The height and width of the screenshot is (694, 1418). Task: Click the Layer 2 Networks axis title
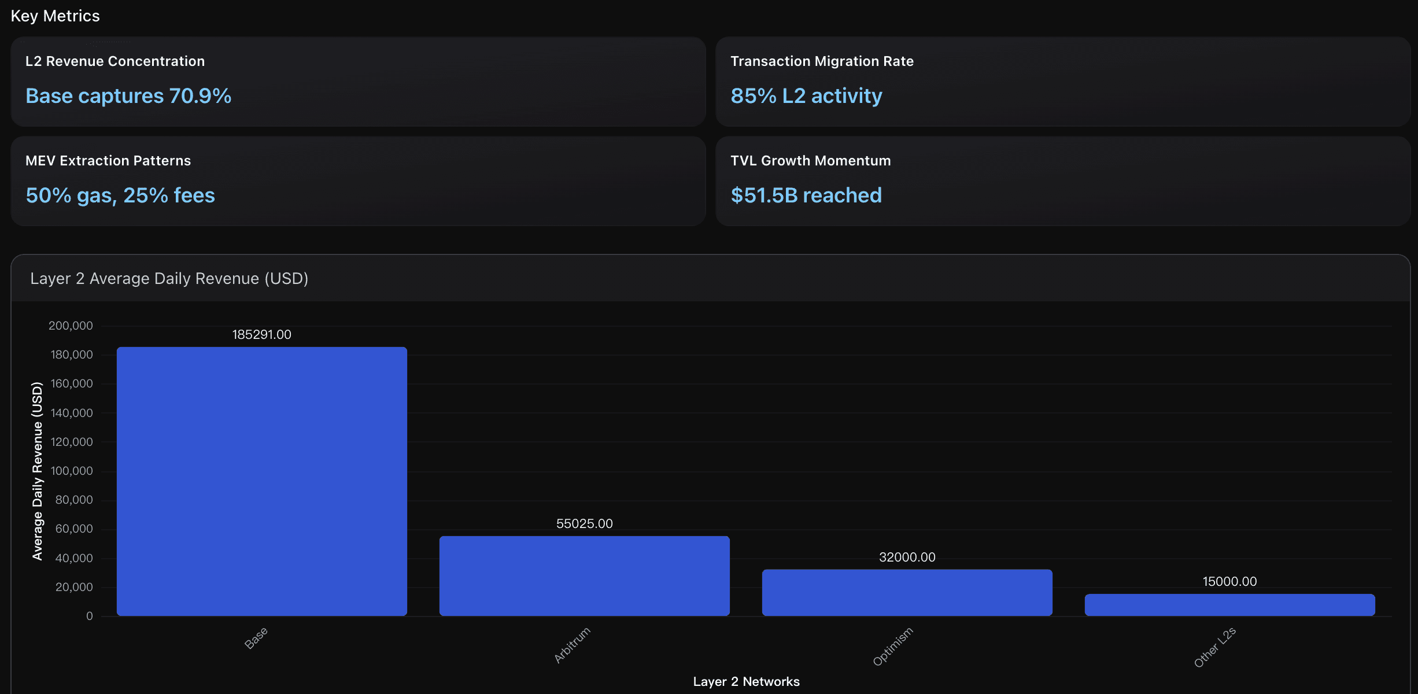coord(747,682)
